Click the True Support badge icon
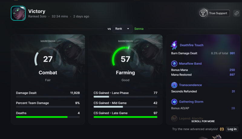 coord(203,13)
